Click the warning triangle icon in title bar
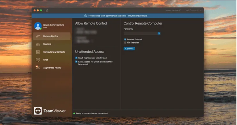The width and height of the screenshot is (237, 125). pyautogui.click(x=47, y=10)
